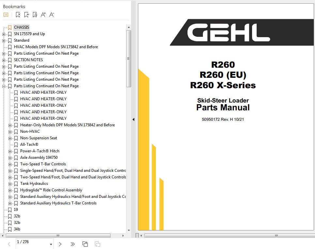Open the bookmarks options list icon
This screenshot has width=315, height=249.
coord(6,15)
